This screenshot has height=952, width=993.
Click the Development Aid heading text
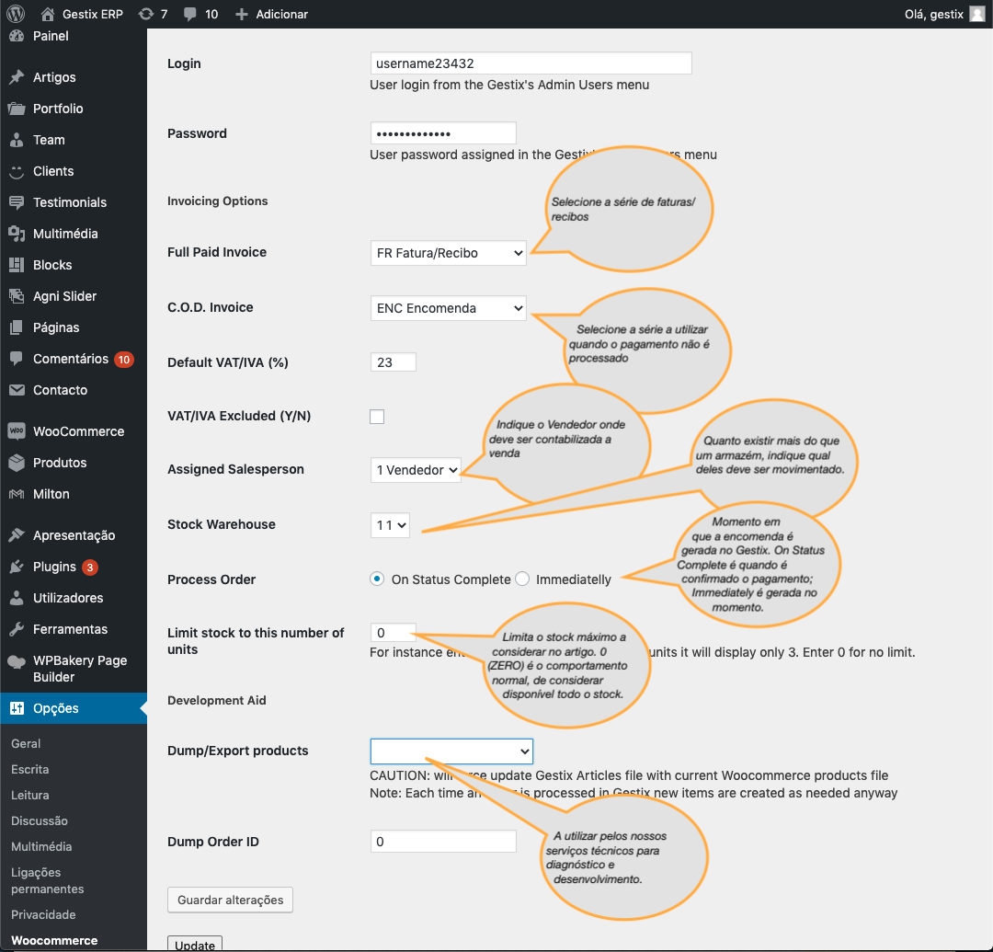217,701
